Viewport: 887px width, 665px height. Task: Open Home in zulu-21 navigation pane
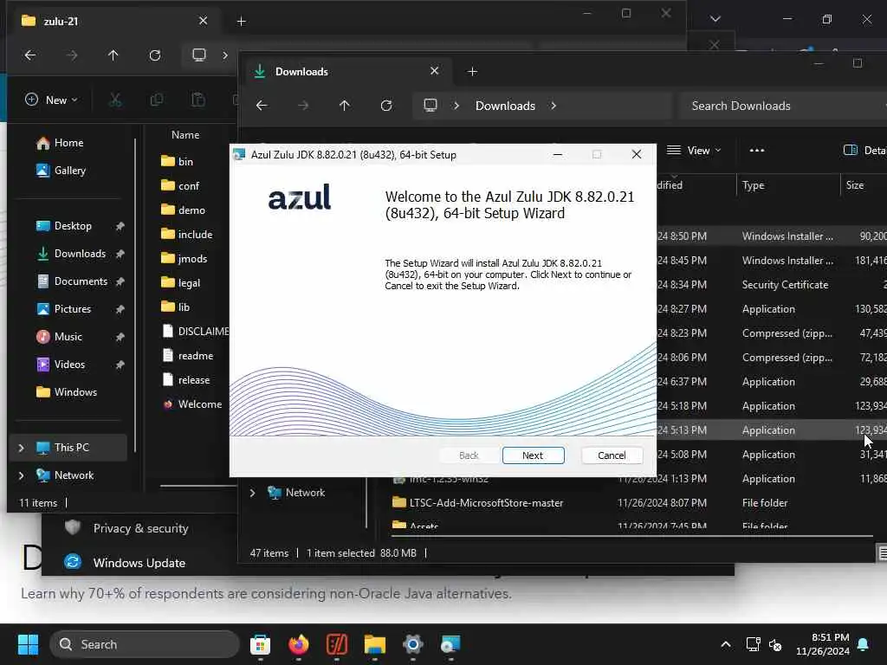point(68,143)
